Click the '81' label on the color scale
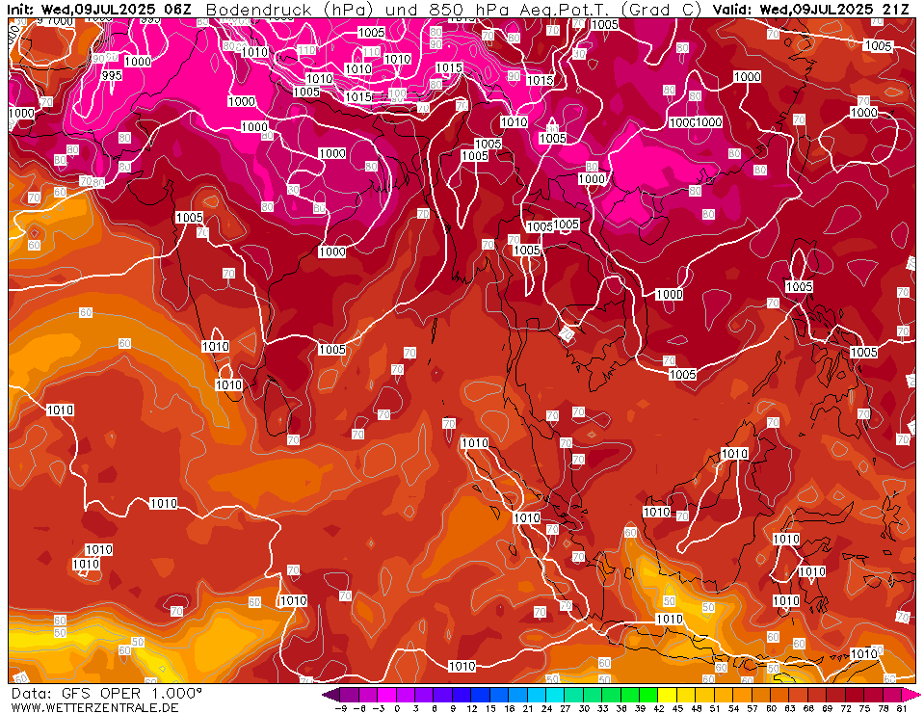This screenshot has height=714, width=924. [x=902, y=708]
